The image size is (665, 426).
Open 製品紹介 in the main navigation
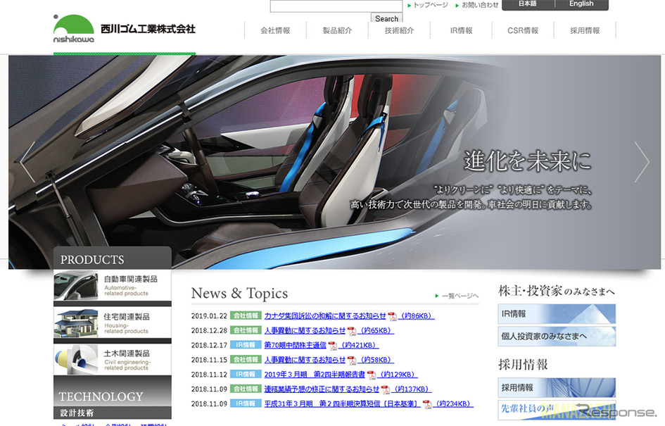click(337, 30)
